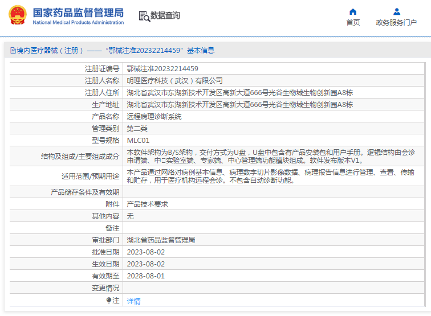Click the 审批部门 label
Image resolution: width=431 pixels, height=316 pixels.
[x=105, y=240]
